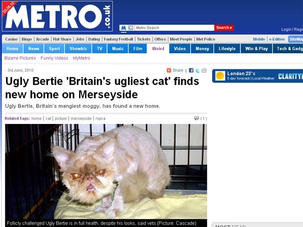The width and height of the screenshot is (303, 227).
Task: Share the article via Twitter icon
Action: pos(197,70)
